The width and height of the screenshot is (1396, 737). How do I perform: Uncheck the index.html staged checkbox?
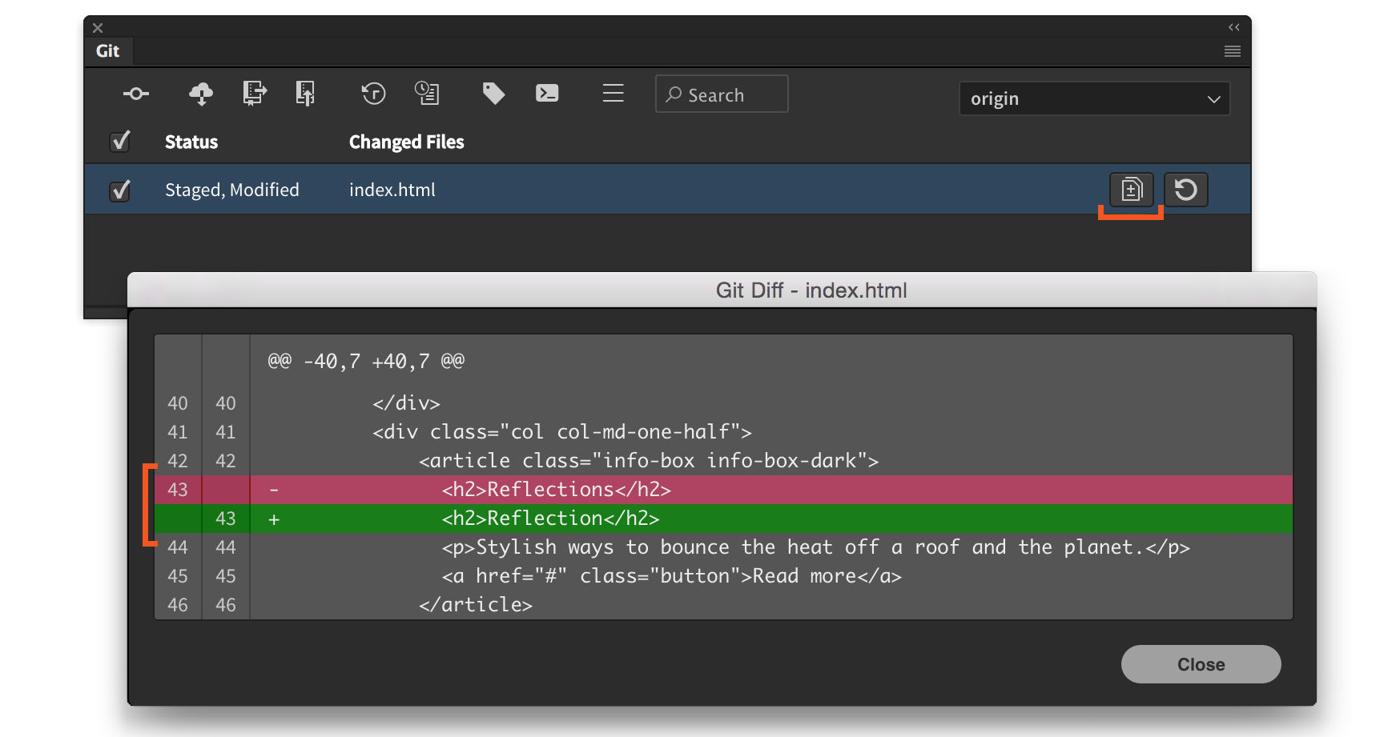(120, 190)
